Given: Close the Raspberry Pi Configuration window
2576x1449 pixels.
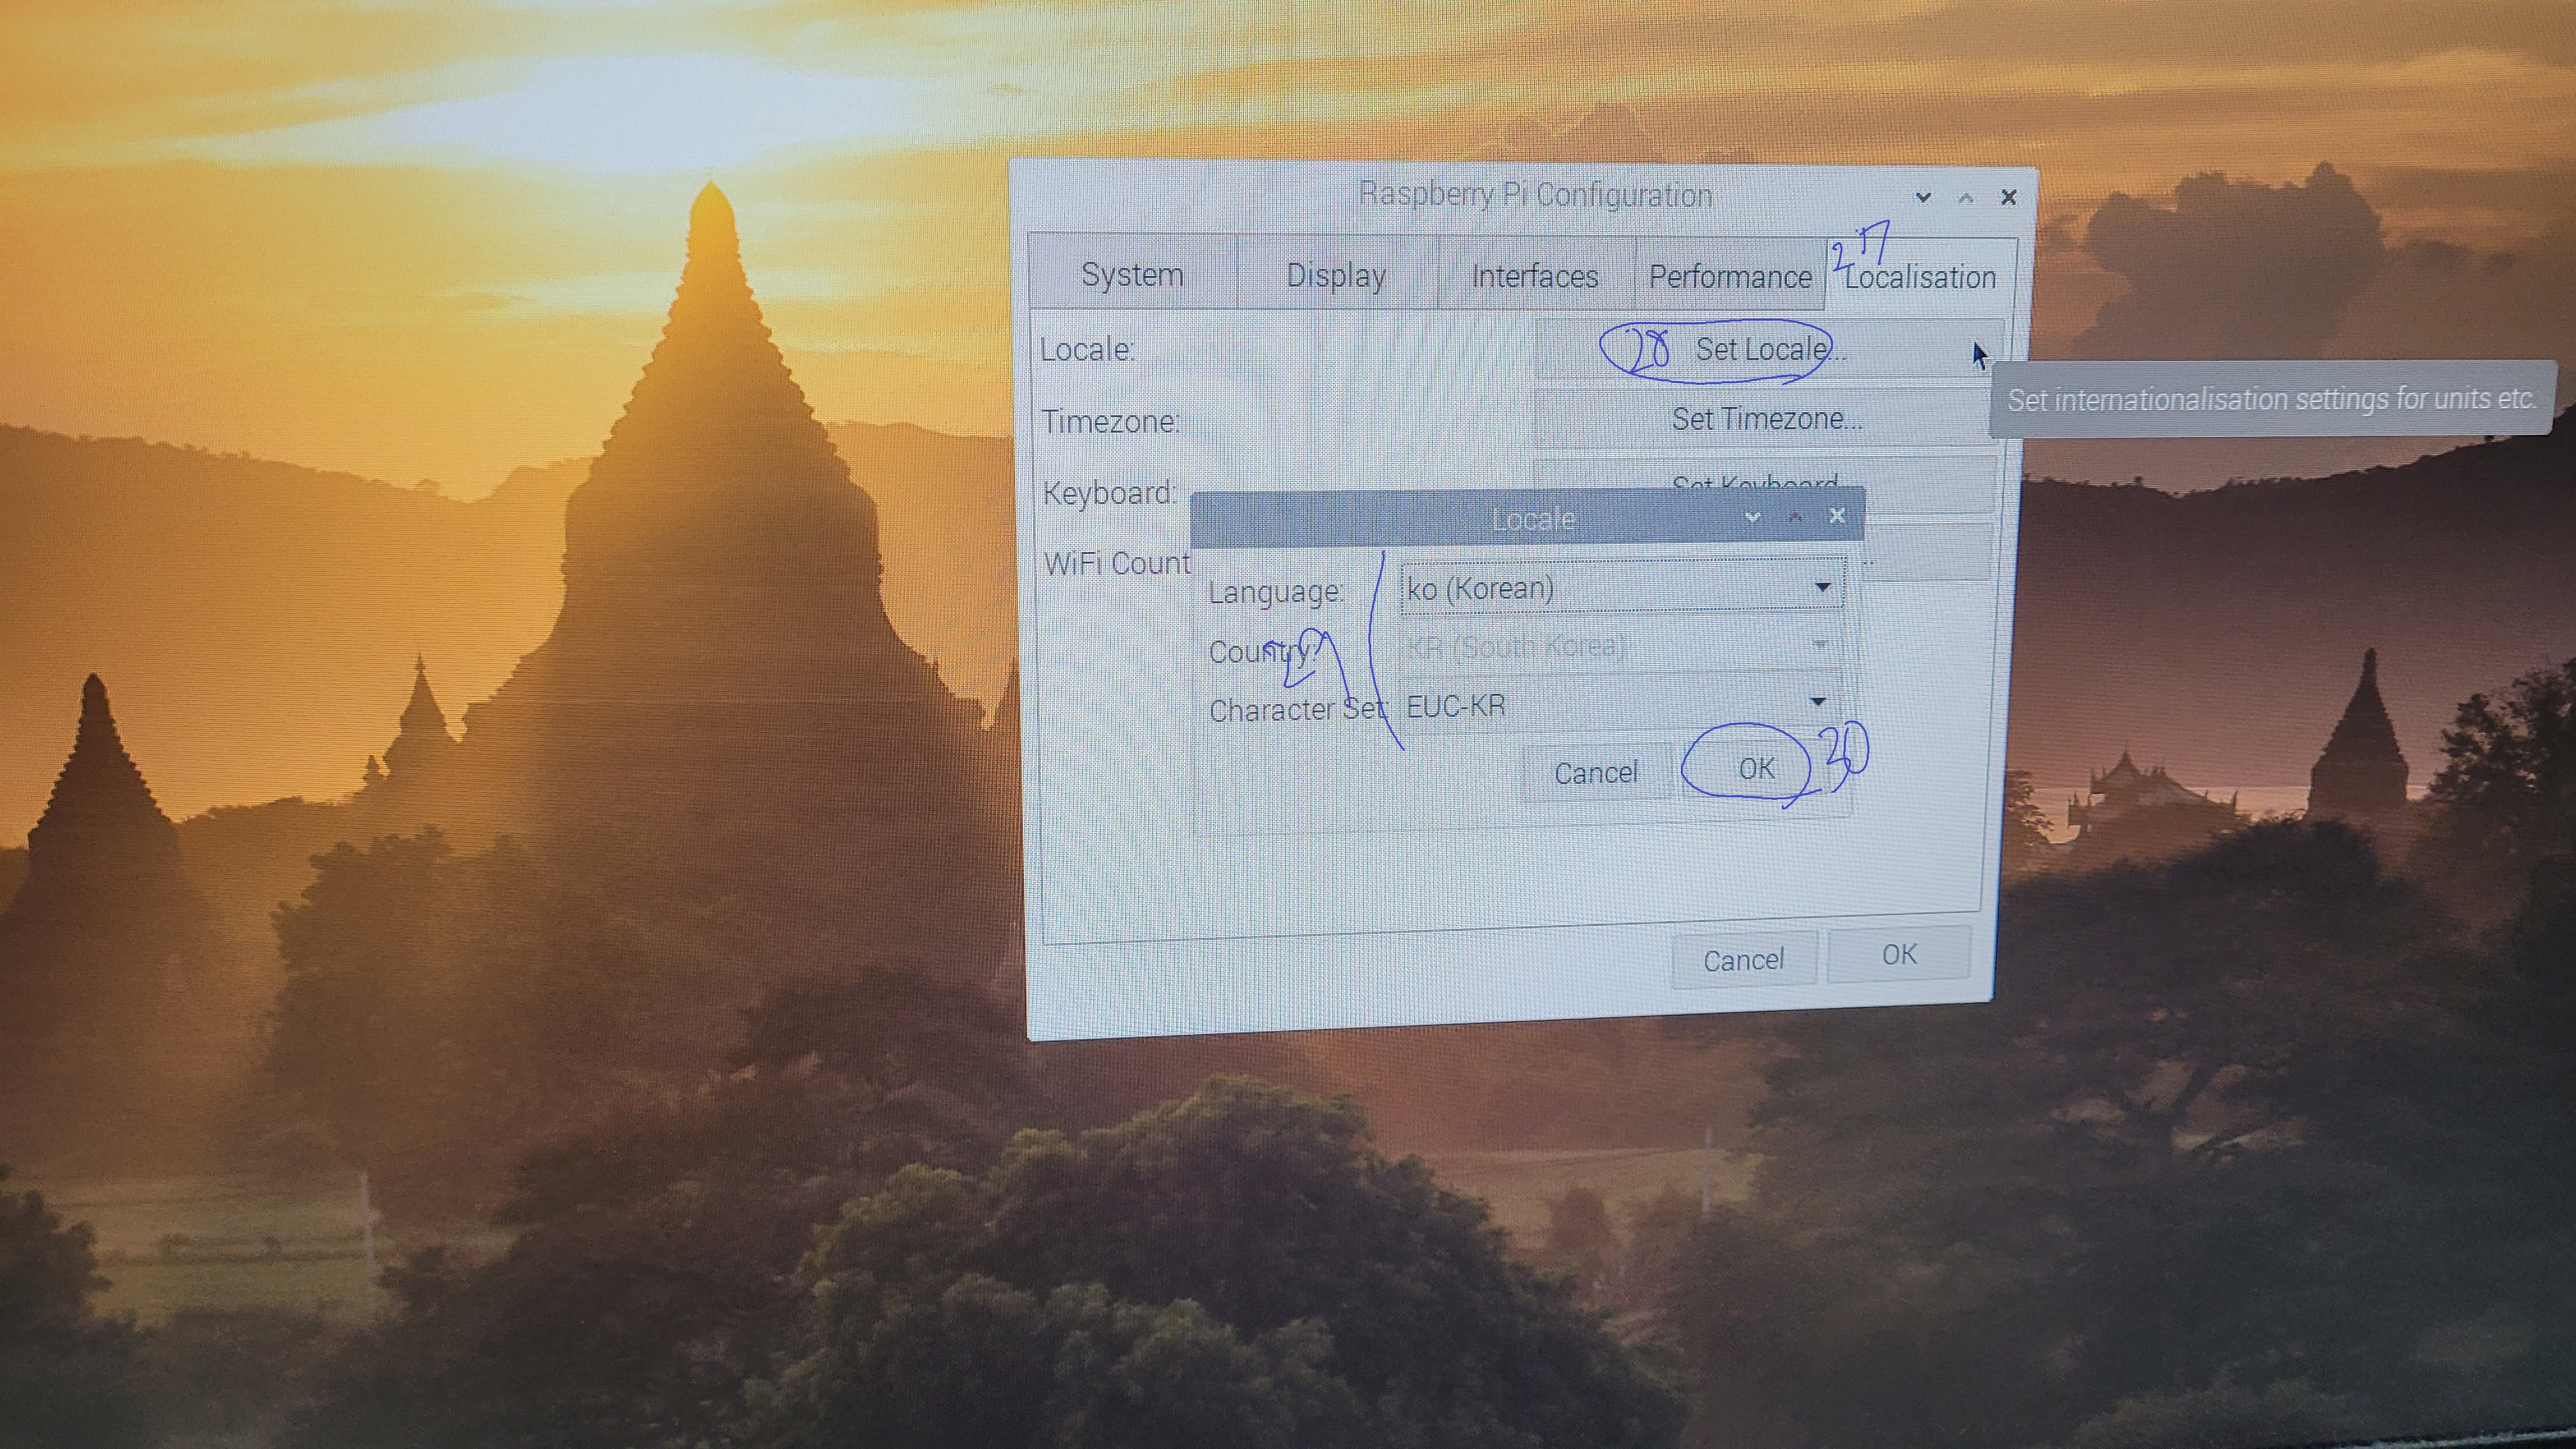Looking at the screenshot, I should (2008, 197).
